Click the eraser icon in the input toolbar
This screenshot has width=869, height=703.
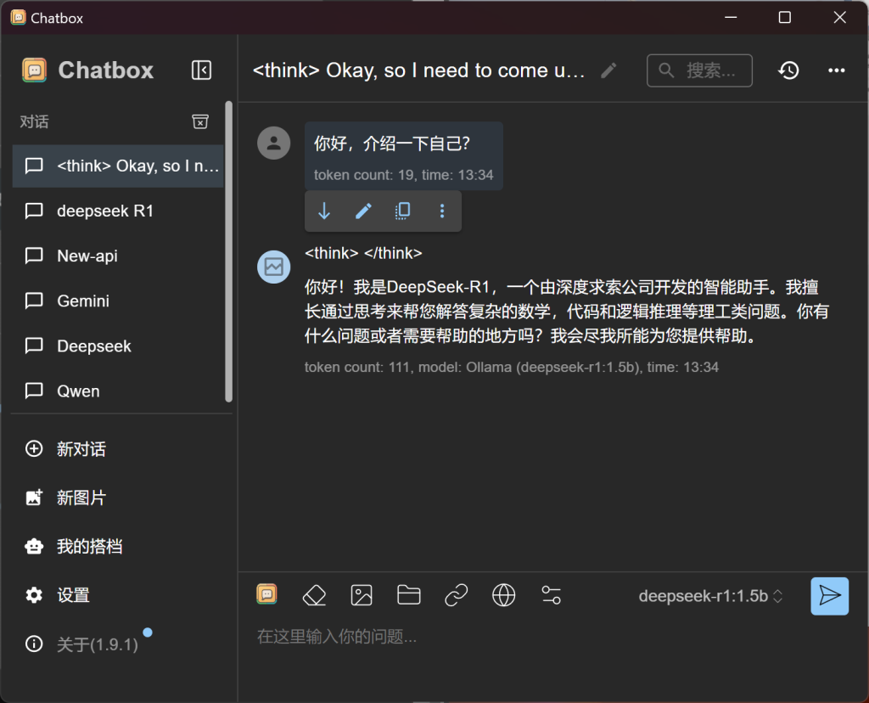314,596
